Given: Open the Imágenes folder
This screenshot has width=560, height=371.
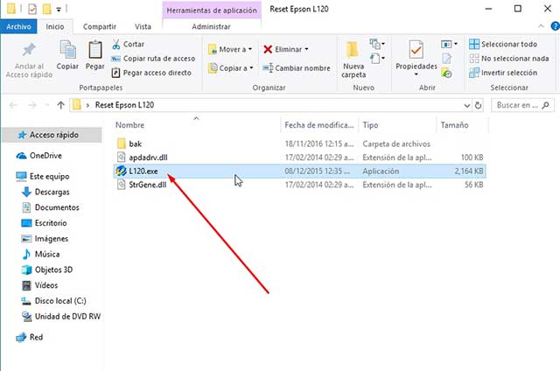Looking at the screenshot, I should point(45,239).
